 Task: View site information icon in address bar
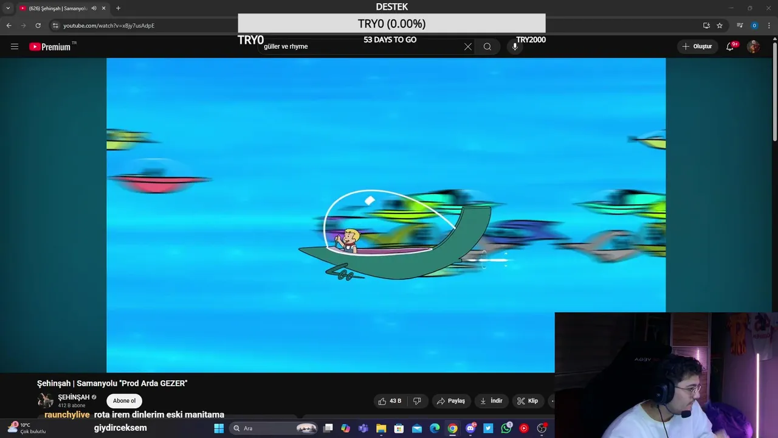pos(55,26)
